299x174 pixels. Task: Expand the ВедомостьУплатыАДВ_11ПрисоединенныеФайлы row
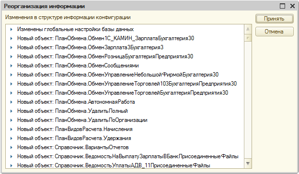point(11,165)
